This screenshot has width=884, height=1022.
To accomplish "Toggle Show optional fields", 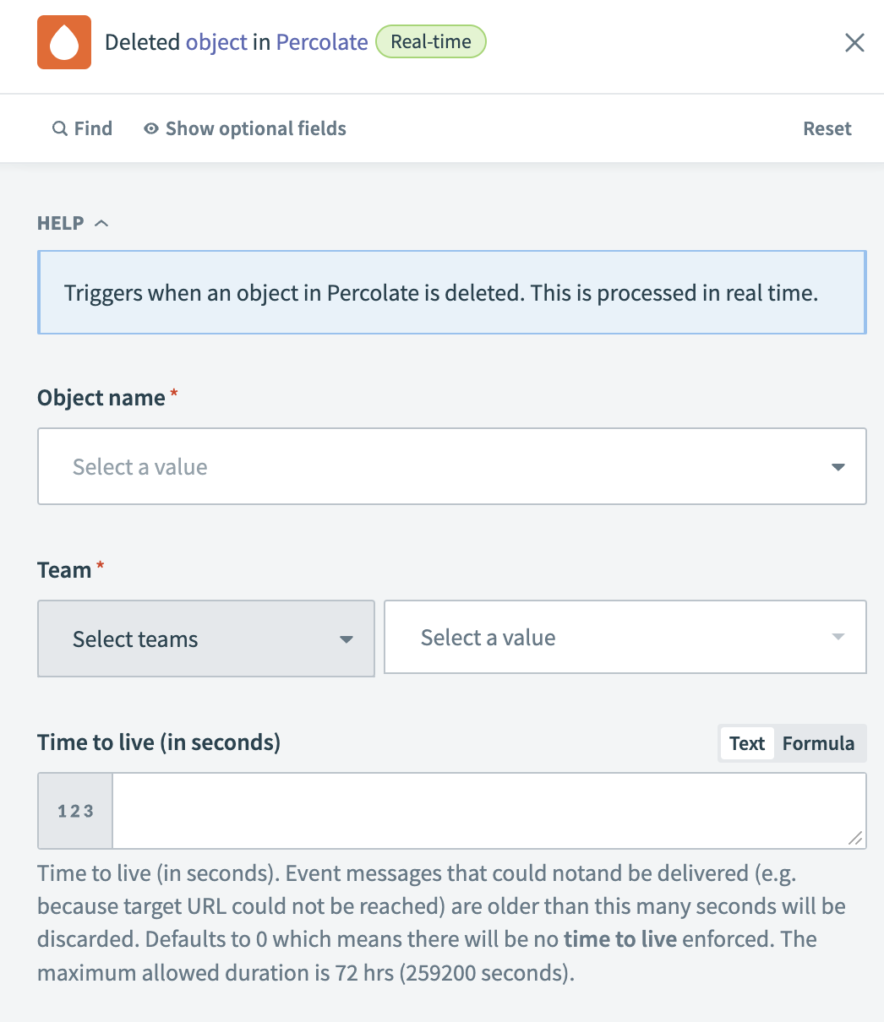I will pos(255,128).
